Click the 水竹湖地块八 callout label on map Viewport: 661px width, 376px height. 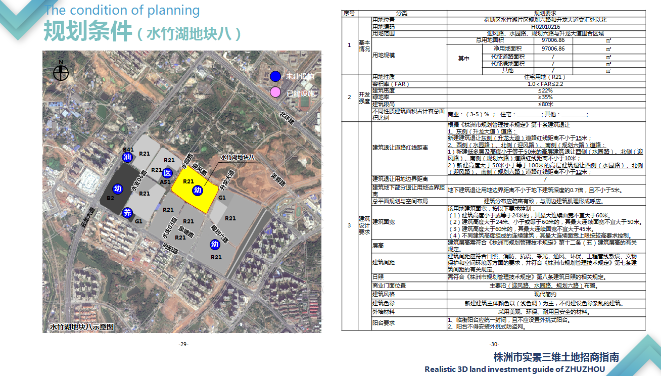click(x=237, y=157)
